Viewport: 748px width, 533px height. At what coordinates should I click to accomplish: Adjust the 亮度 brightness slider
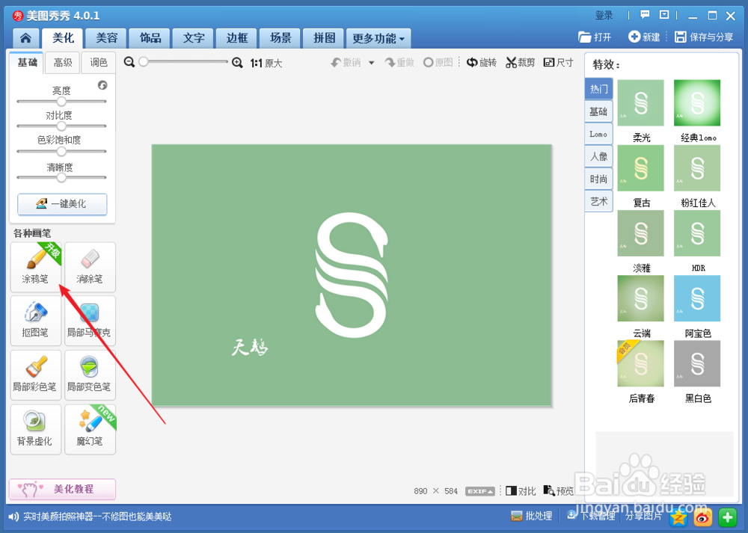(61, 101)
